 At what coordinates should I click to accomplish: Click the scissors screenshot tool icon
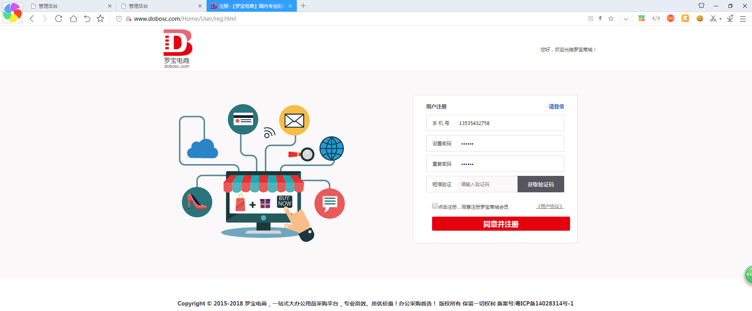click(x=713, y=18)
